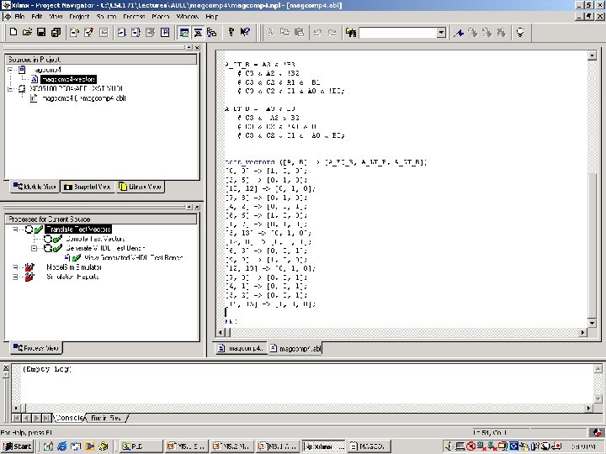This screenshot has height=454, width=606.
Task: Click the Open file toolbar icon
Action: click(x=27, y=33)
